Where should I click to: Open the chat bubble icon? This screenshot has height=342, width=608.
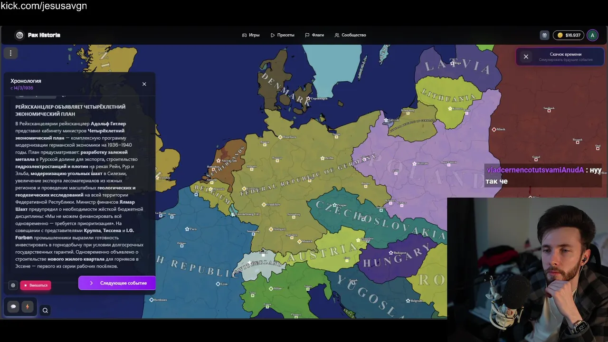13,307
